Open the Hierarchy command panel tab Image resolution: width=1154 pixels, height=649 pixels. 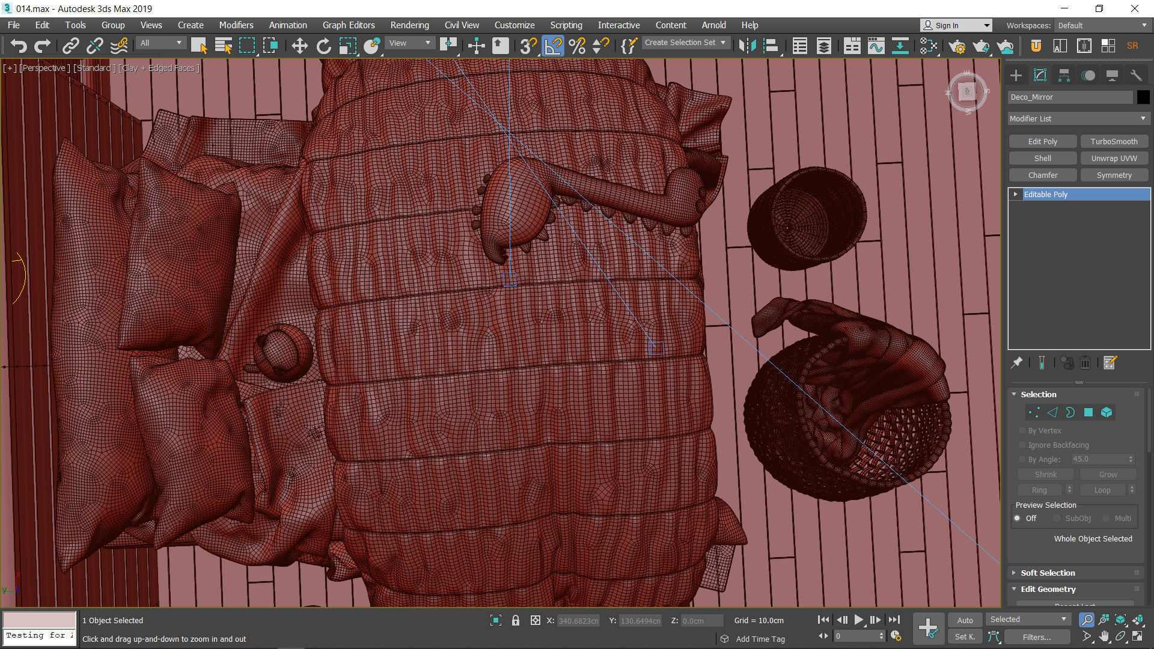coord(1064,75)
